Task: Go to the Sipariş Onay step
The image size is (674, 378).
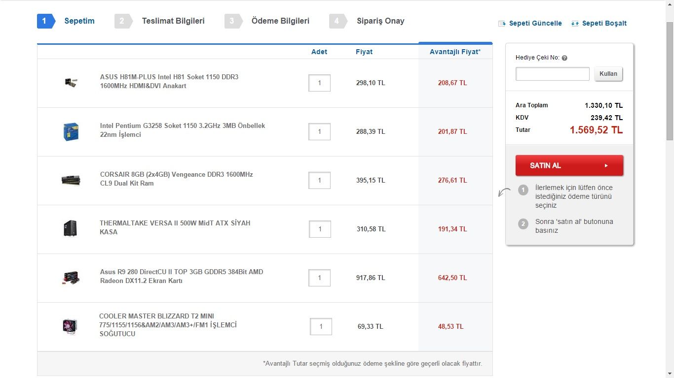Action: (x=380, y=21)
